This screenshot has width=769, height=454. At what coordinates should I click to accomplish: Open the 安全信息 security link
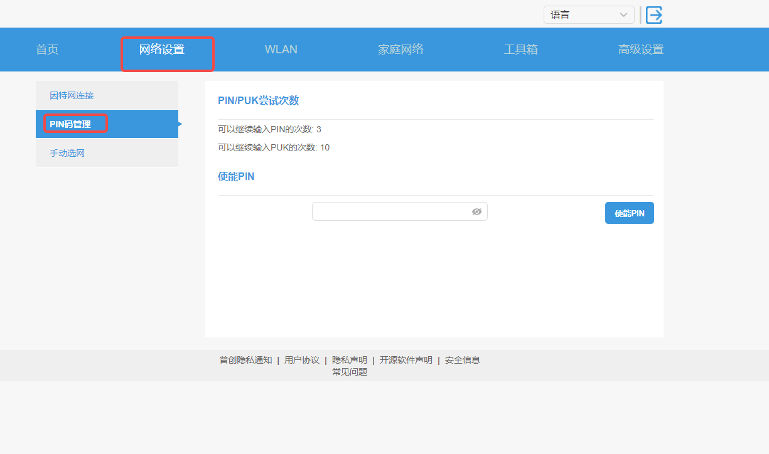click(461, 359)
